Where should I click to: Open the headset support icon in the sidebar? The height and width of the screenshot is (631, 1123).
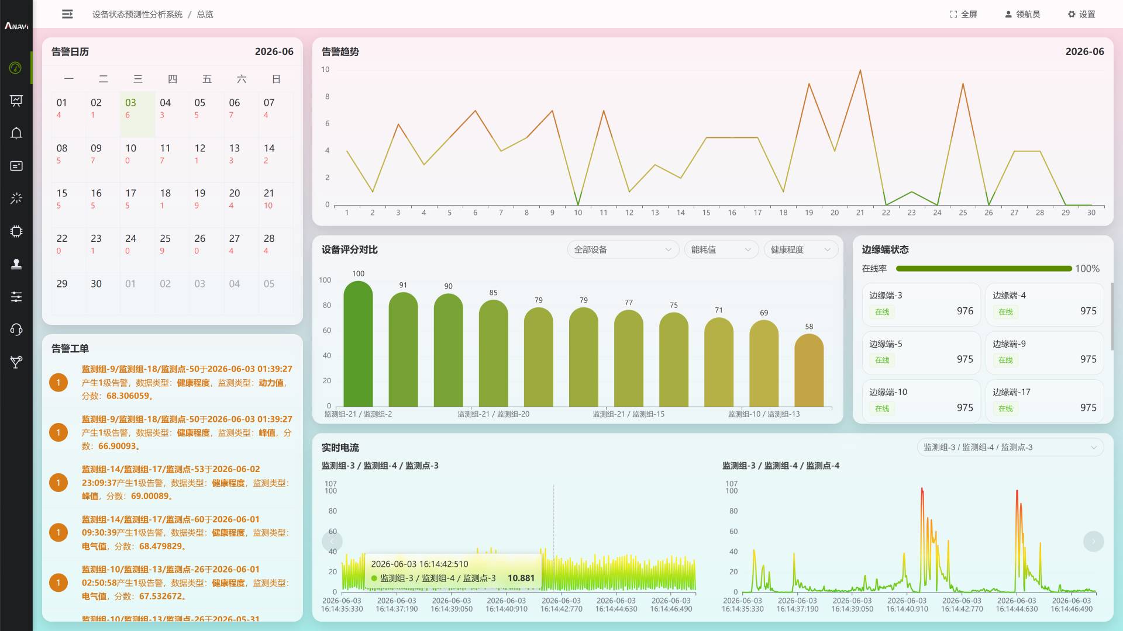(16, 330)
